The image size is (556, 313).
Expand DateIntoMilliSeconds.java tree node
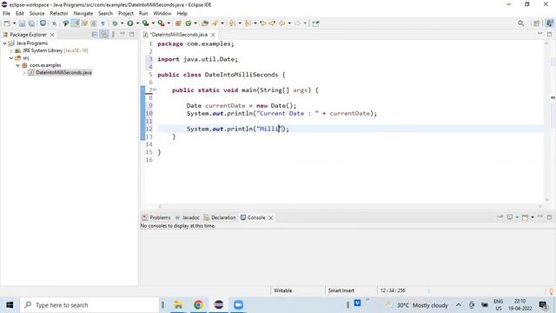(x=23, y=73)
